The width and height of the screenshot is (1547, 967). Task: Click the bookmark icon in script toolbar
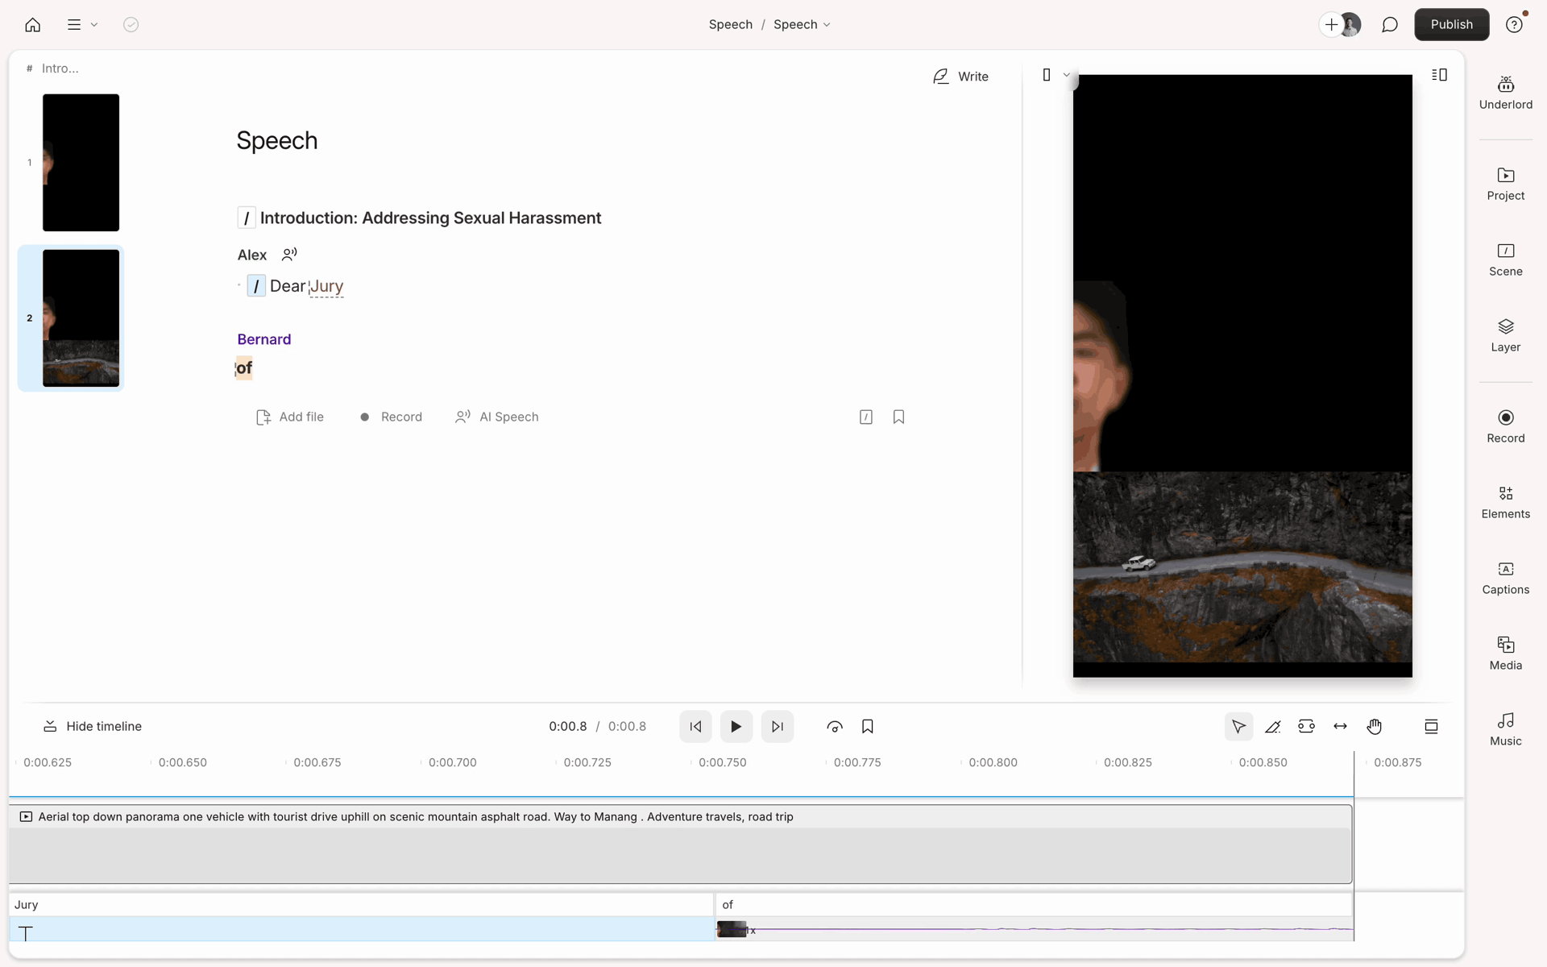[x=898, y=417]
